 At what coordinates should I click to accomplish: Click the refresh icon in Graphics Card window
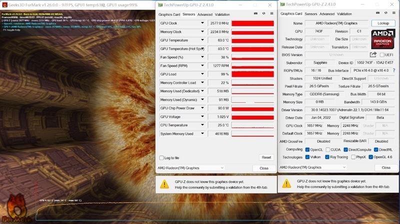(386, 13)
